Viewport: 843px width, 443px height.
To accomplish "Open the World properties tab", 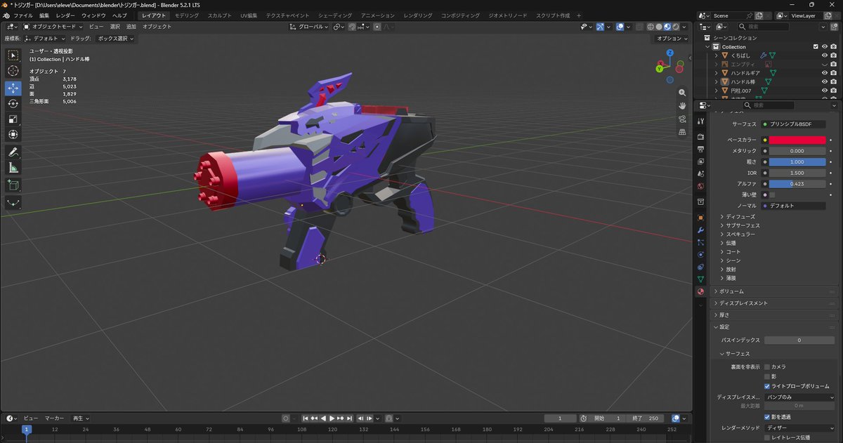I will [x=700, y=187].
